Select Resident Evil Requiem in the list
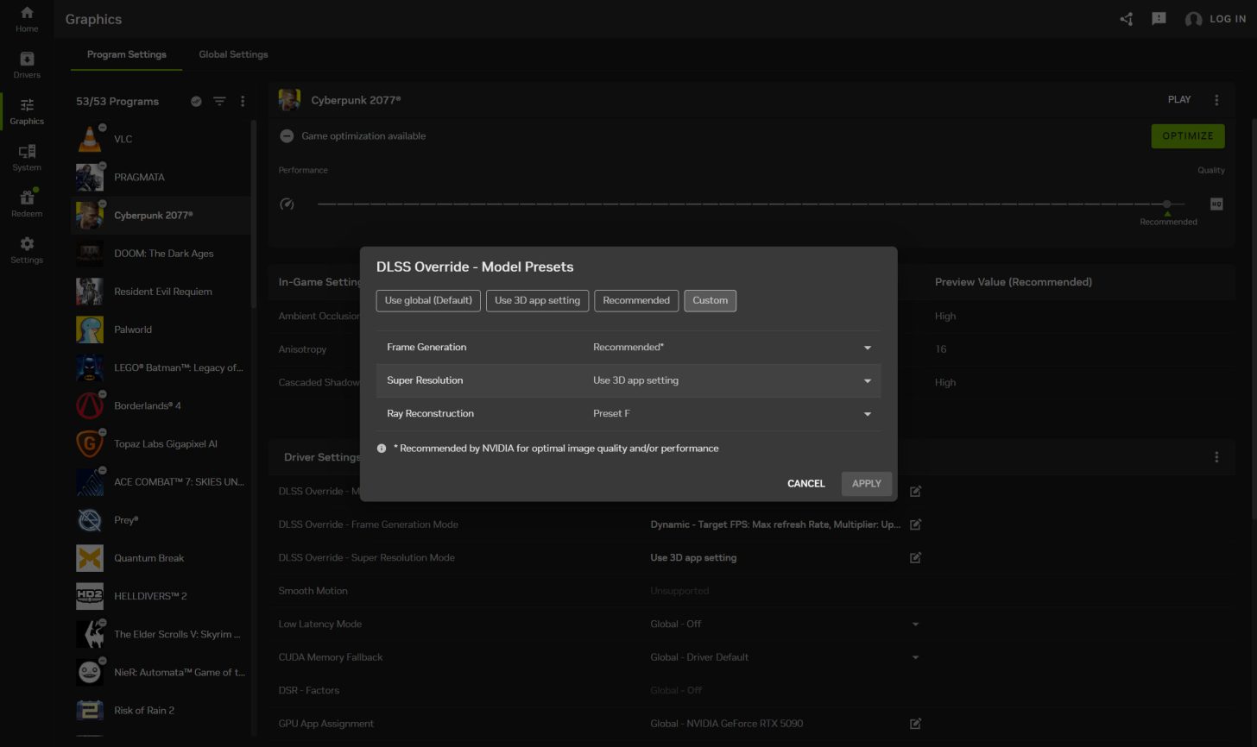The height and width of the screenshot is (747, 1257). [x=161, y=292]
